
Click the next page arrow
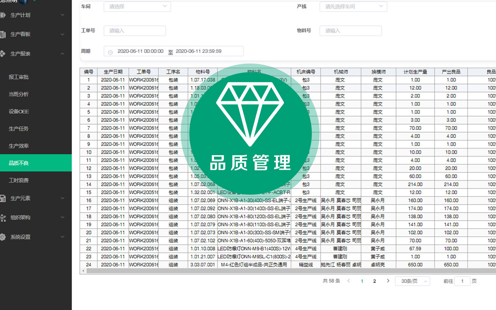click(388, 280)
